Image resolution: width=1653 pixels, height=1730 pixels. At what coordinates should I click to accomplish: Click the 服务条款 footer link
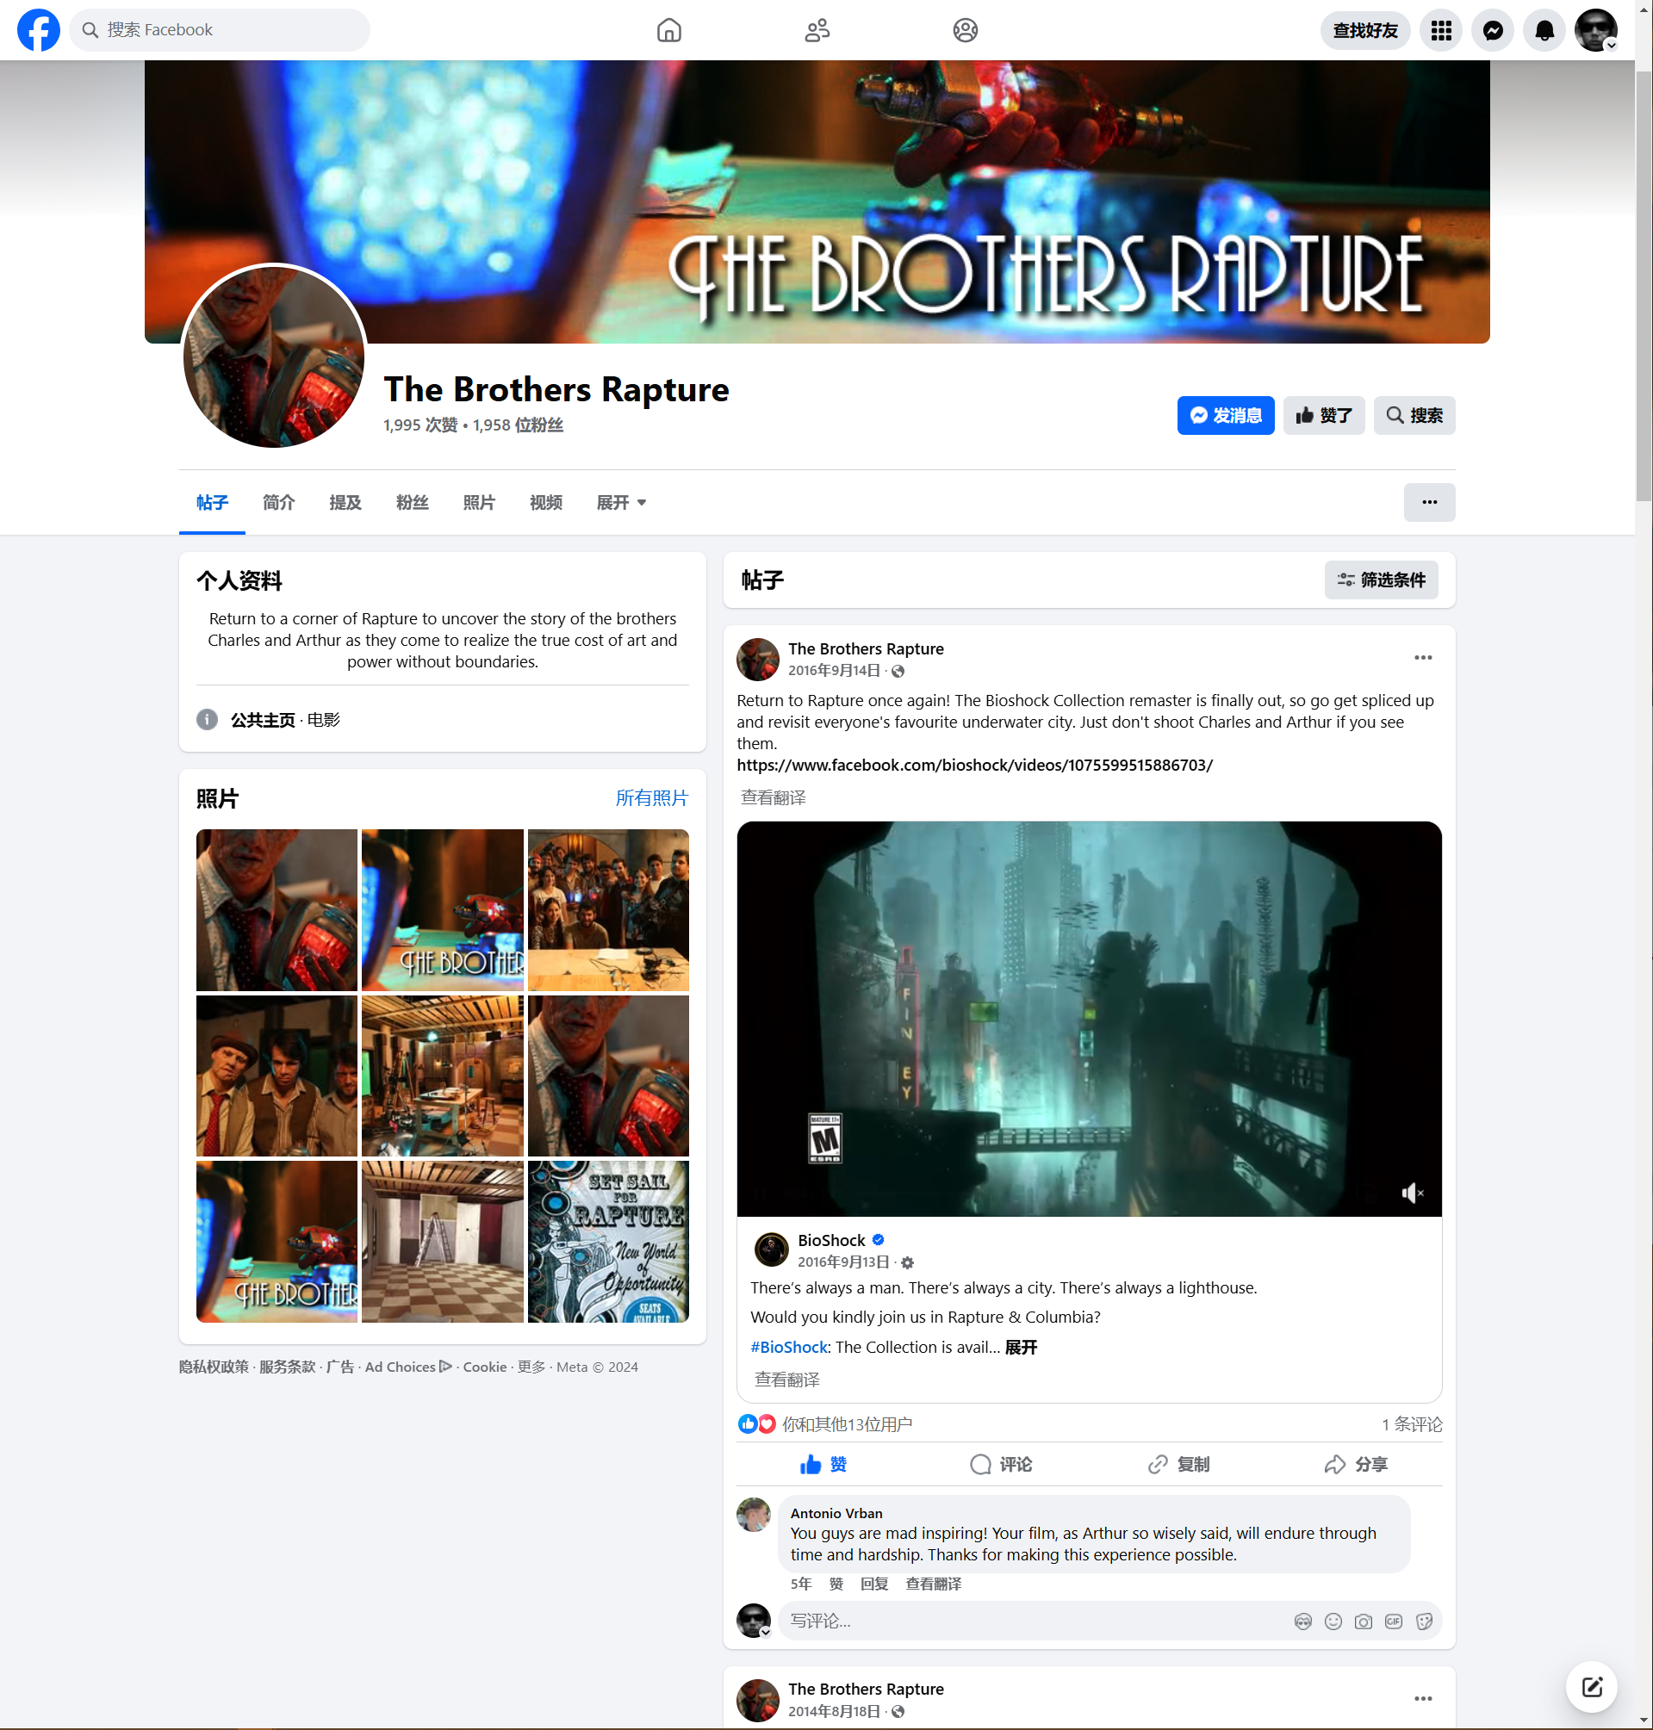click(286, 1367)
